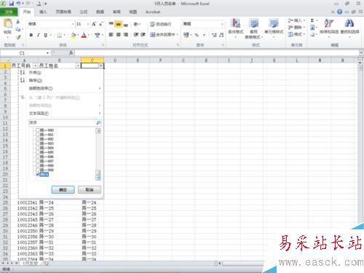
Task: Click the Decrease Font Size icon
Action: (100, 24)
